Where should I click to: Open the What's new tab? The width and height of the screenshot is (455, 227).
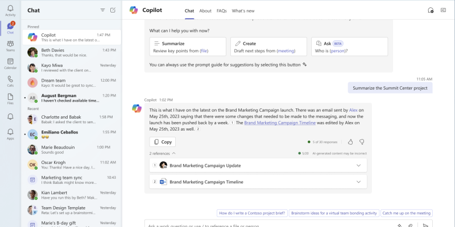tap(243, 11)
